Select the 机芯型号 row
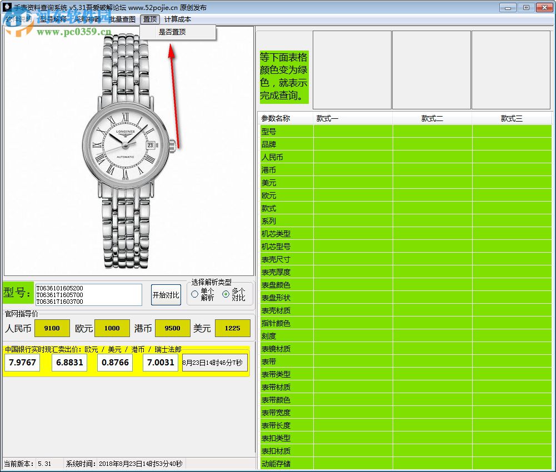This screenshot has width=556, height=472. [406, 247]
